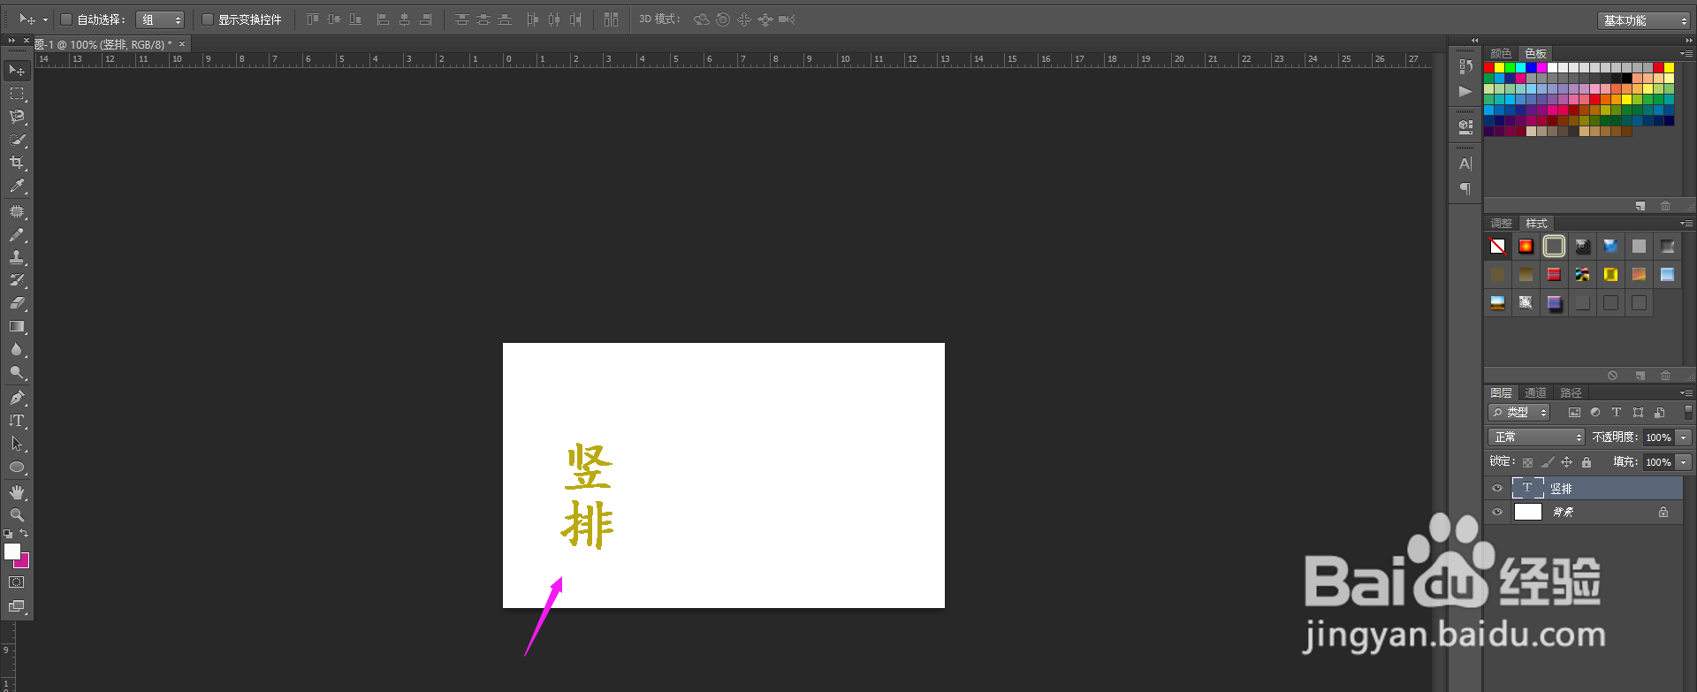1697x692 pixels.
Task: Open the 正常 blend mode dropdown
Action: coord(1537,437)
